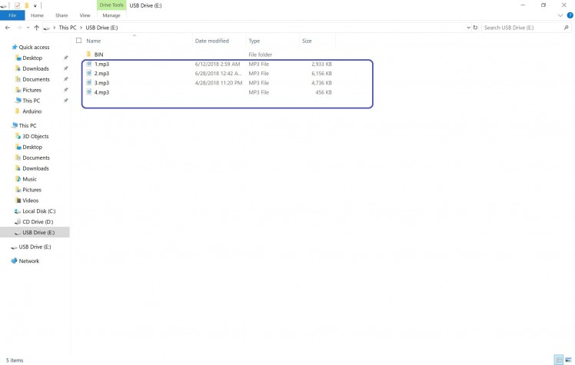Screen dimensions: 575x365
Task: Click the Forward navigation arrow
Action: point(19,28)
